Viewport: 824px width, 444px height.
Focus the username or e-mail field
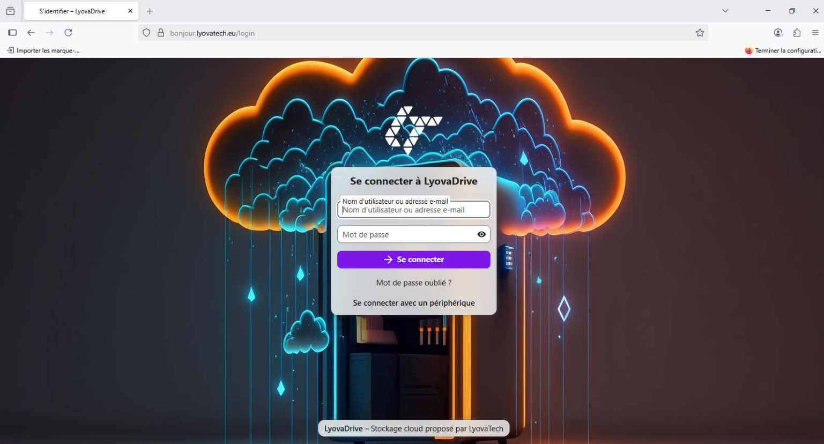413,210
